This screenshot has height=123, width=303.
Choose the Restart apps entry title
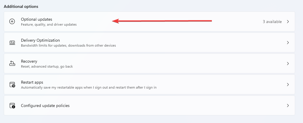point(32,82)
